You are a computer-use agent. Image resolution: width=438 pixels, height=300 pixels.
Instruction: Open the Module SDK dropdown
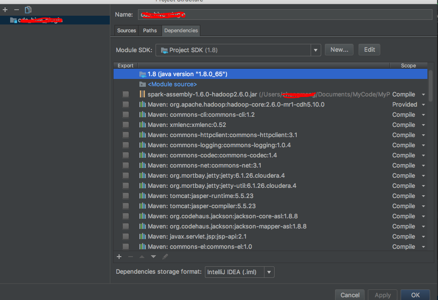tap(316, 50)
